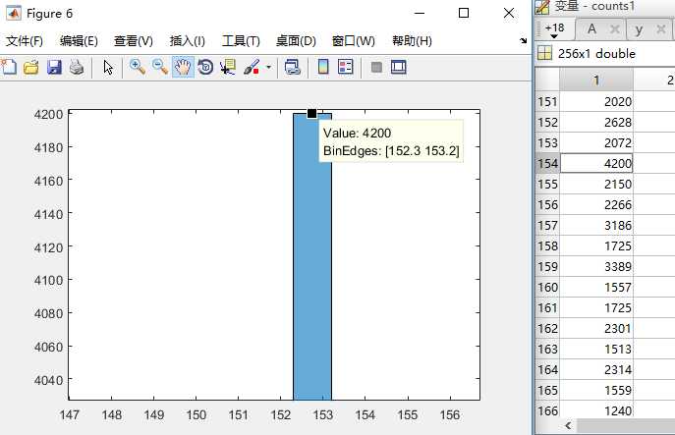675x435 pixels.
Task: Click the horizontal scrollbar left arrow
Action: click(568, 426)
